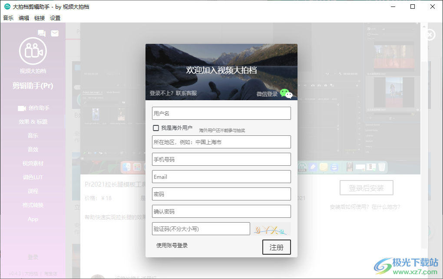This screenshot has width=443, height=279.
Task: Focus the 手机号码 input field
Action: (x=221, y=159)
